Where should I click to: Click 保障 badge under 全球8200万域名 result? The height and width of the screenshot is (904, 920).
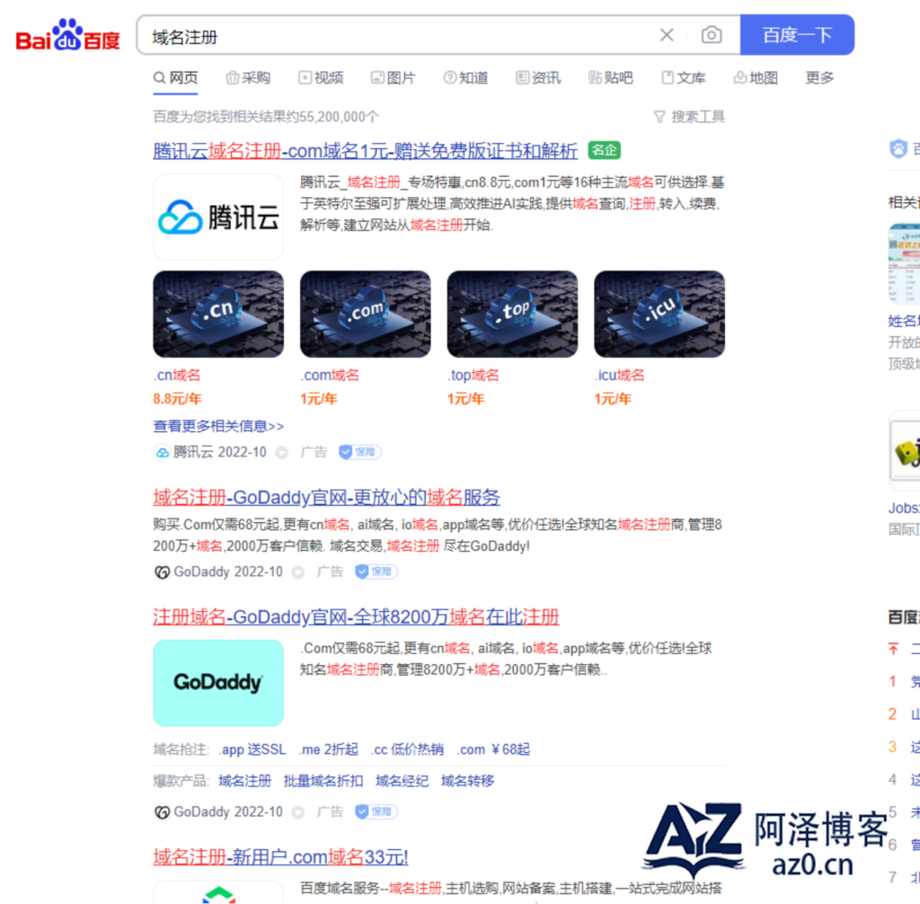click(x=376, y=811)
